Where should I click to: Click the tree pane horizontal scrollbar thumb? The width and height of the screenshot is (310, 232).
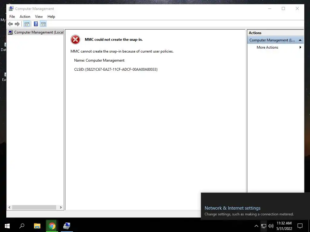pyautogui.click(x=34, y=207)
